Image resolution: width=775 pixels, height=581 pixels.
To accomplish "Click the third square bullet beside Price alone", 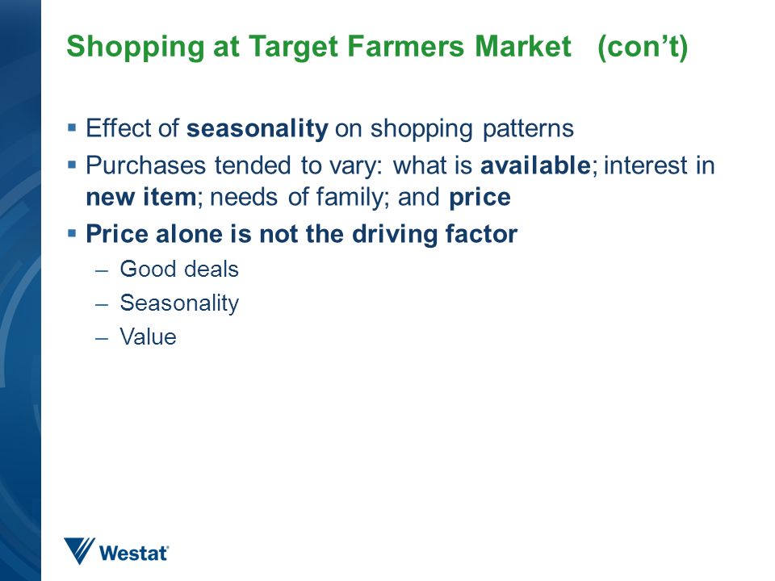I will coord(72,233).
